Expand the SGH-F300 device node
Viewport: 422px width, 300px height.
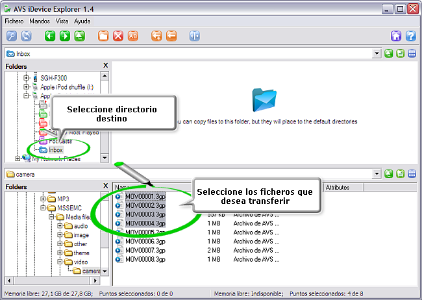26,78
